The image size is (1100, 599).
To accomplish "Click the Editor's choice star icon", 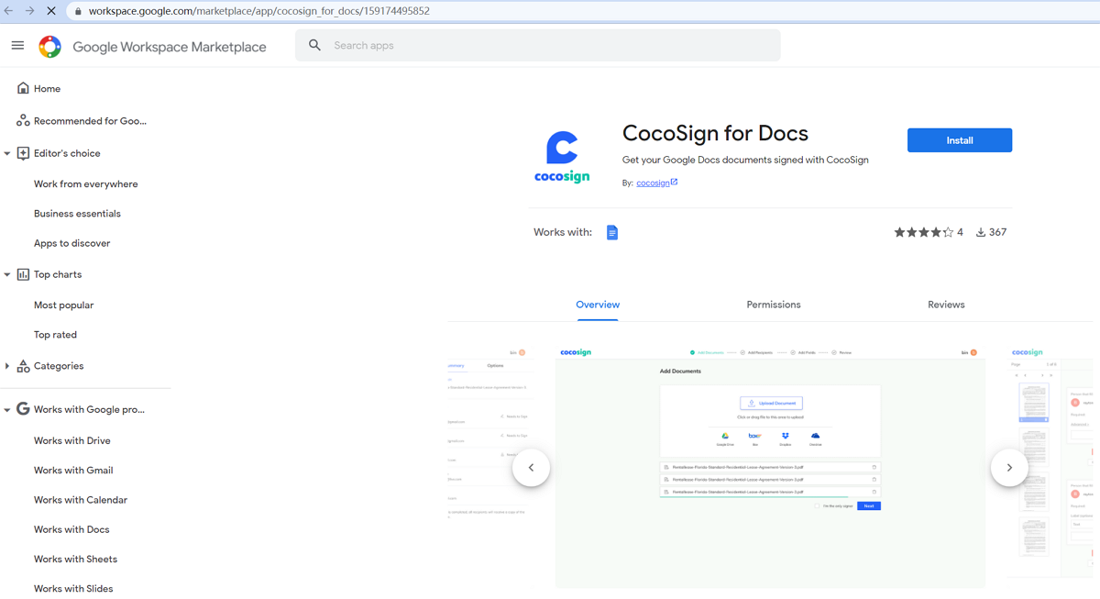I will coord(23,153).
